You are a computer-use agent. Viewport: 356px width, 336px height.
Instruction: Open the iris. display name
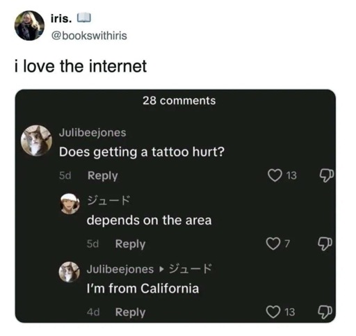point(61,19)
